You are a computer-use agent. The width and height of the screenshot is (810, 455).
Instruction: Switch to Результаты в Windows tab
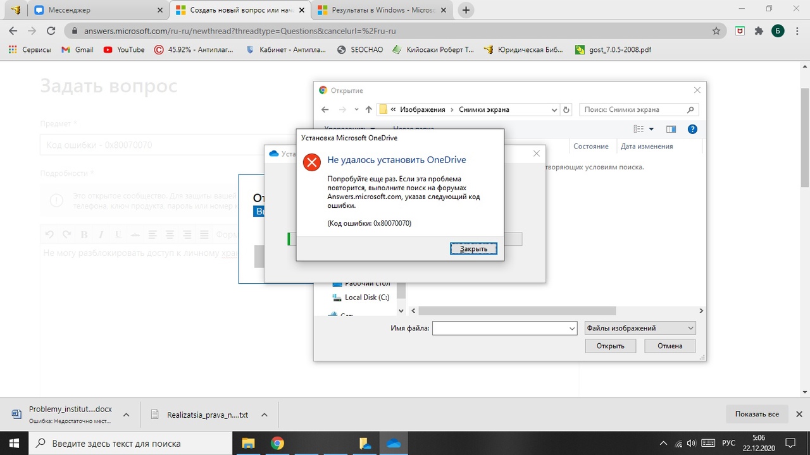click(x=383, y=10)
